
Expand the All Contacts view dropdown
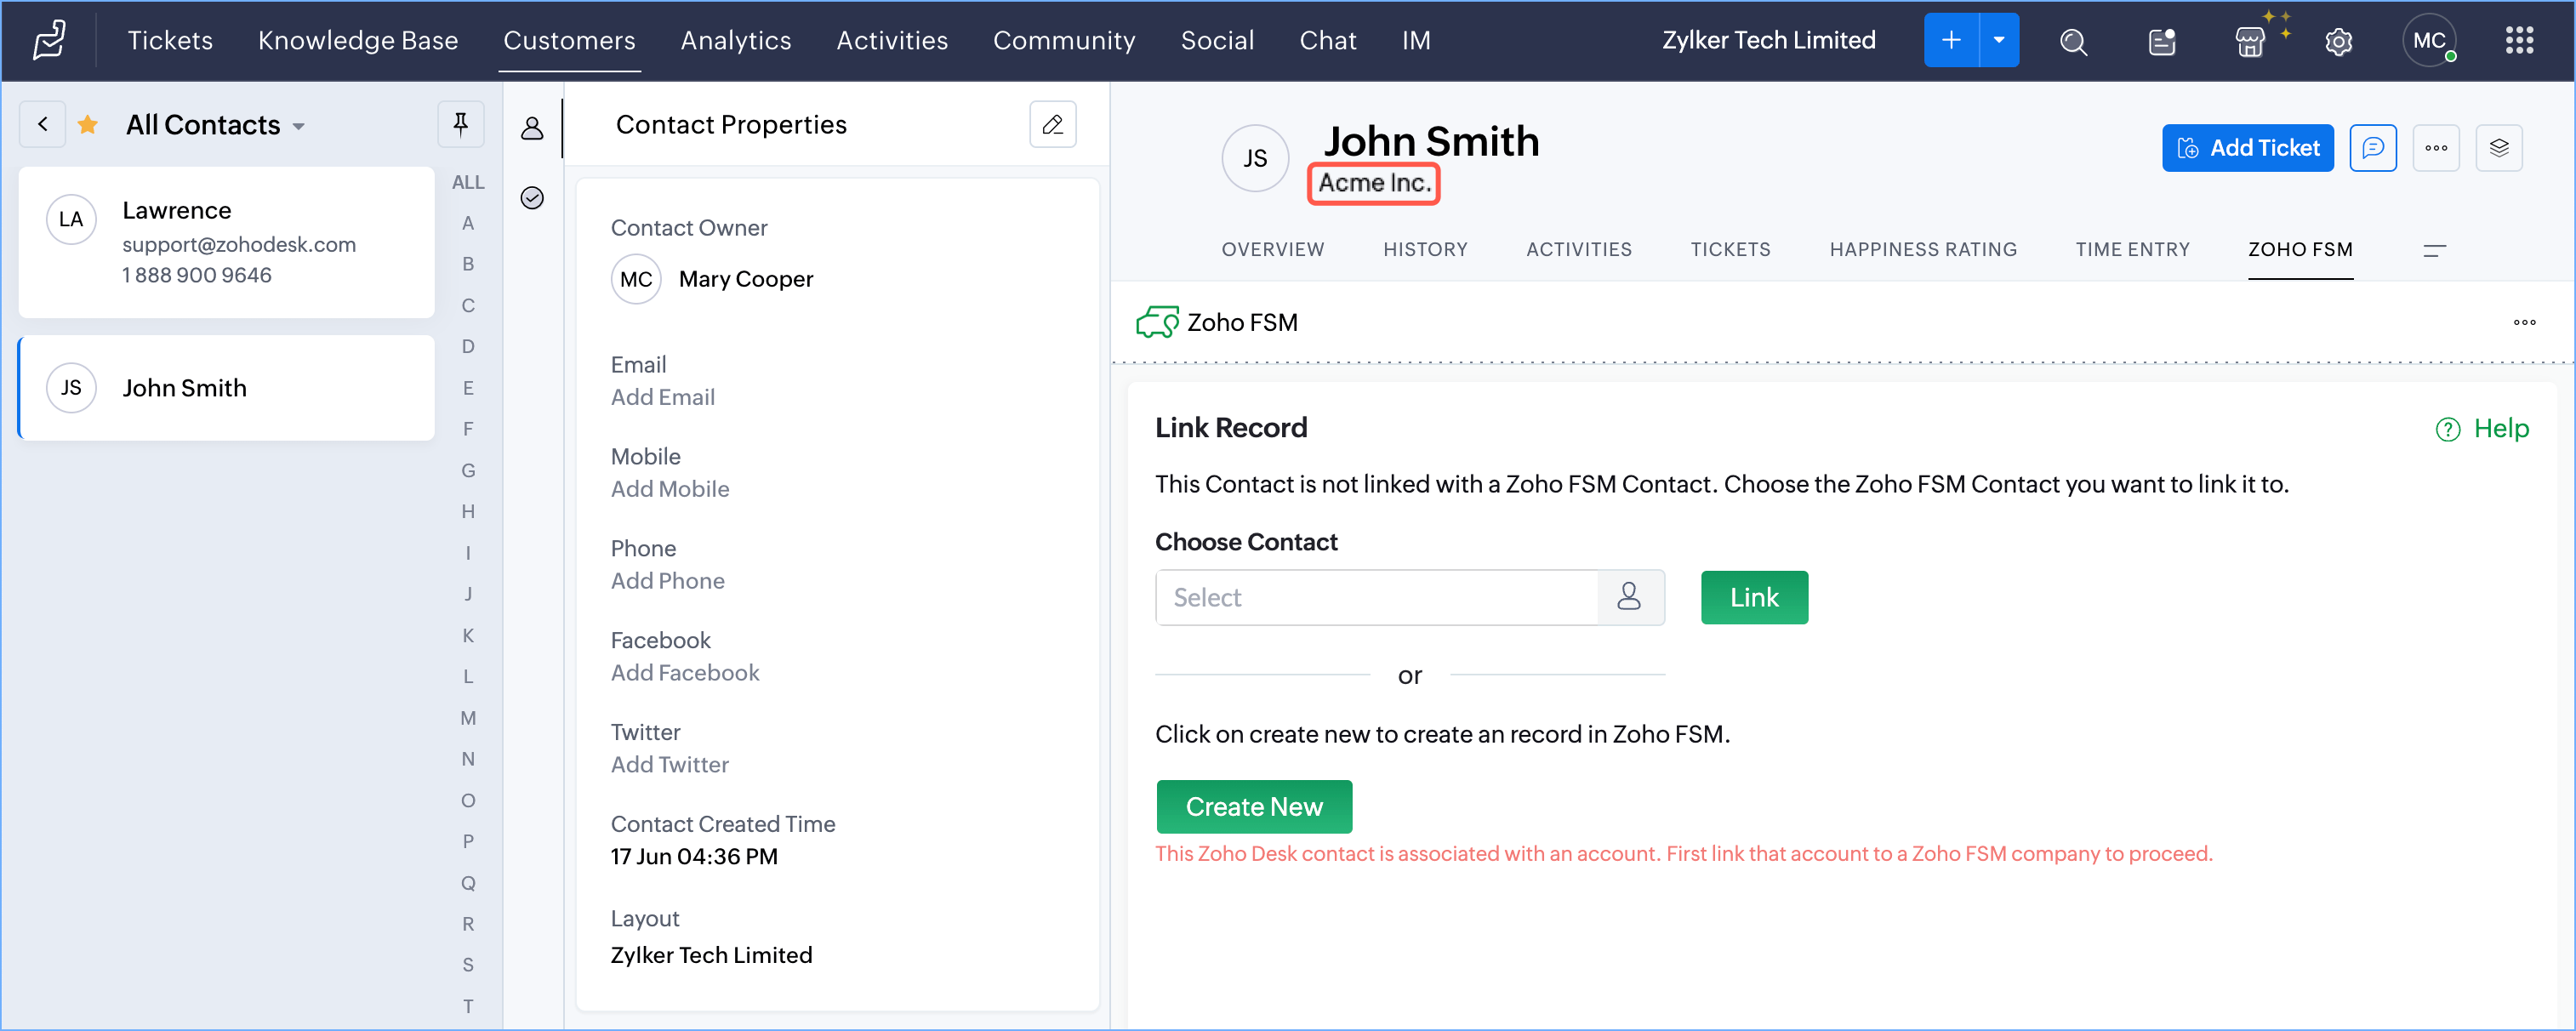tap(298, 126)
